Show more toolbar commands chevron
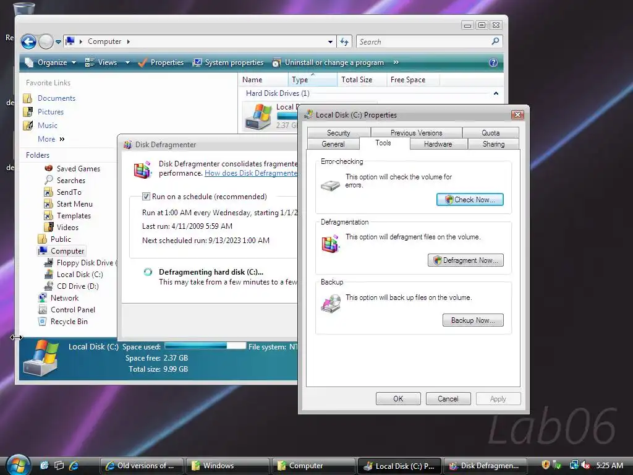Viewport: 633px width, 475px height. point(396,62)
